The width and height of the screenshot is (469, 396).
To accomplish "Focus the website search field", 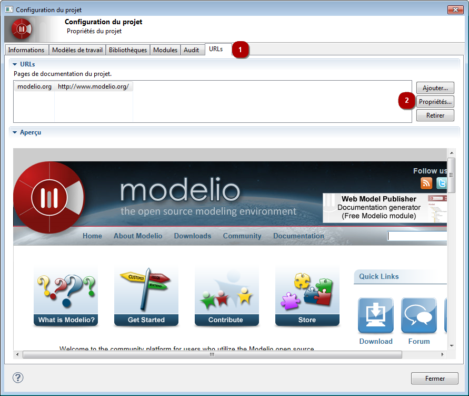I will (x=417, y=236).
